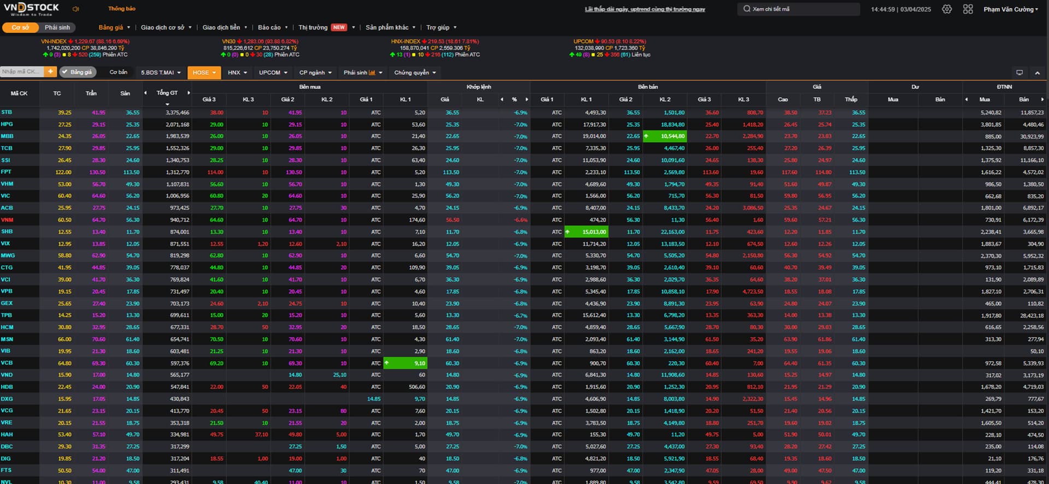Screen dimensions: 1049x484
Task: Click the speaker announcement icon
Action: click(75, 9)
